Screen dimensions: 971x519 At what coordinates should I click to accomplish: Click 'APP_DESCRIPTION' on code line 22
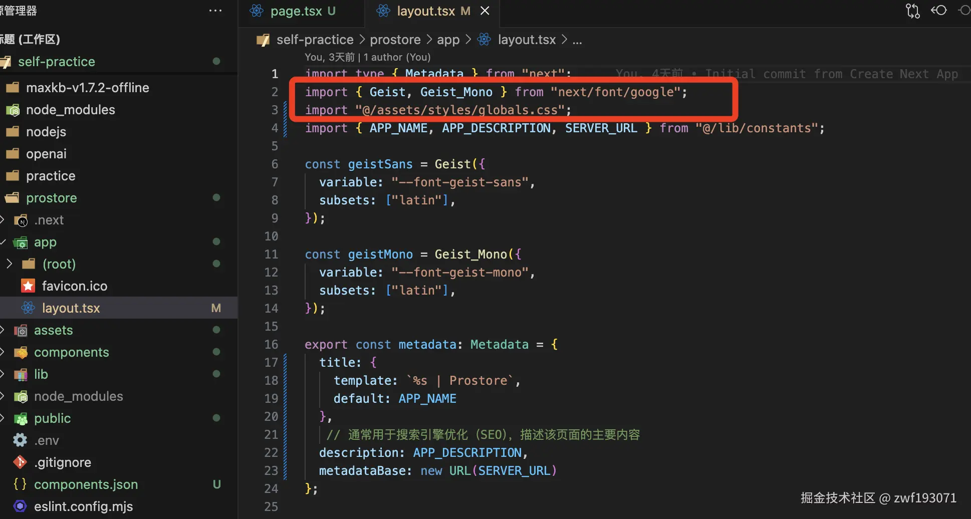click(x=467, y=453)
